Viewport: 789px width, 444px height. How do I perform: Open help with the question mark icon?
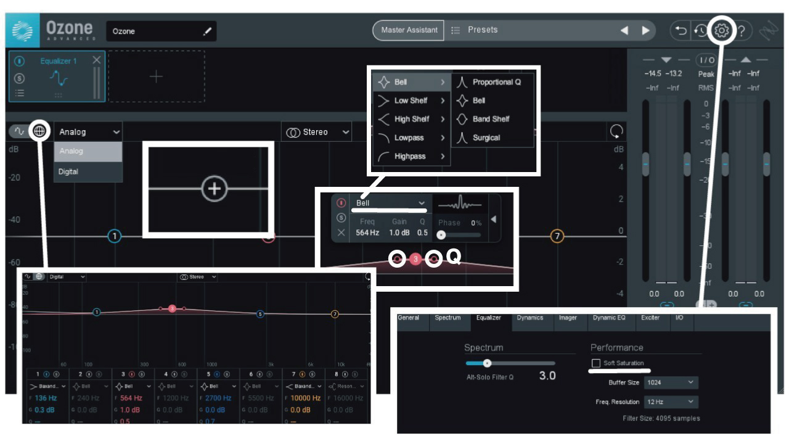coord(742,30)
